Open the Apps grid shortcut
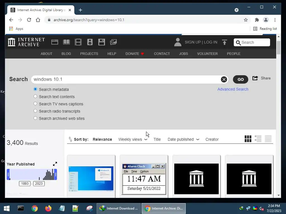 [16, 29]
